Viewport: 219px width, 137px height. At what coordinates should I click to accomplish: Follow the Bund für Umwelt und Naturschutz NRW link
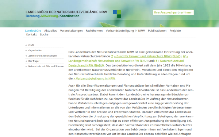coord(148,56)
